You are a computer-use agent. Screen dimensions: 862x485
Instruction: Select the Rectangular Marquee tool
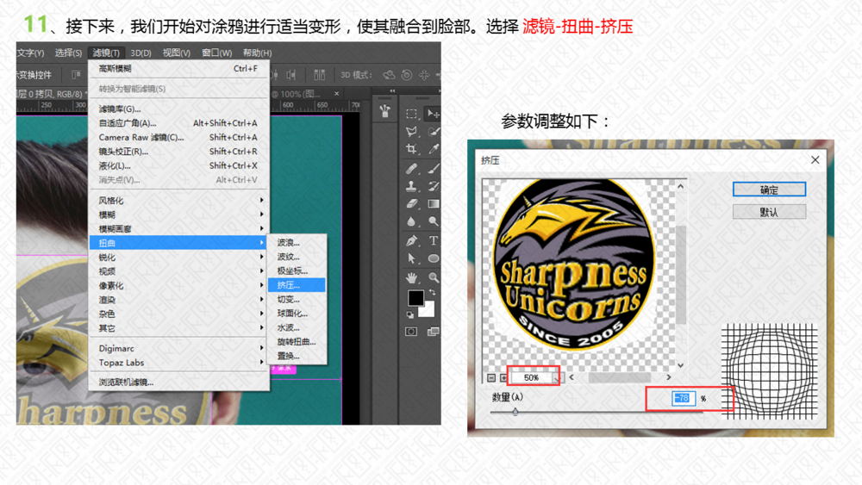point(411,114)
